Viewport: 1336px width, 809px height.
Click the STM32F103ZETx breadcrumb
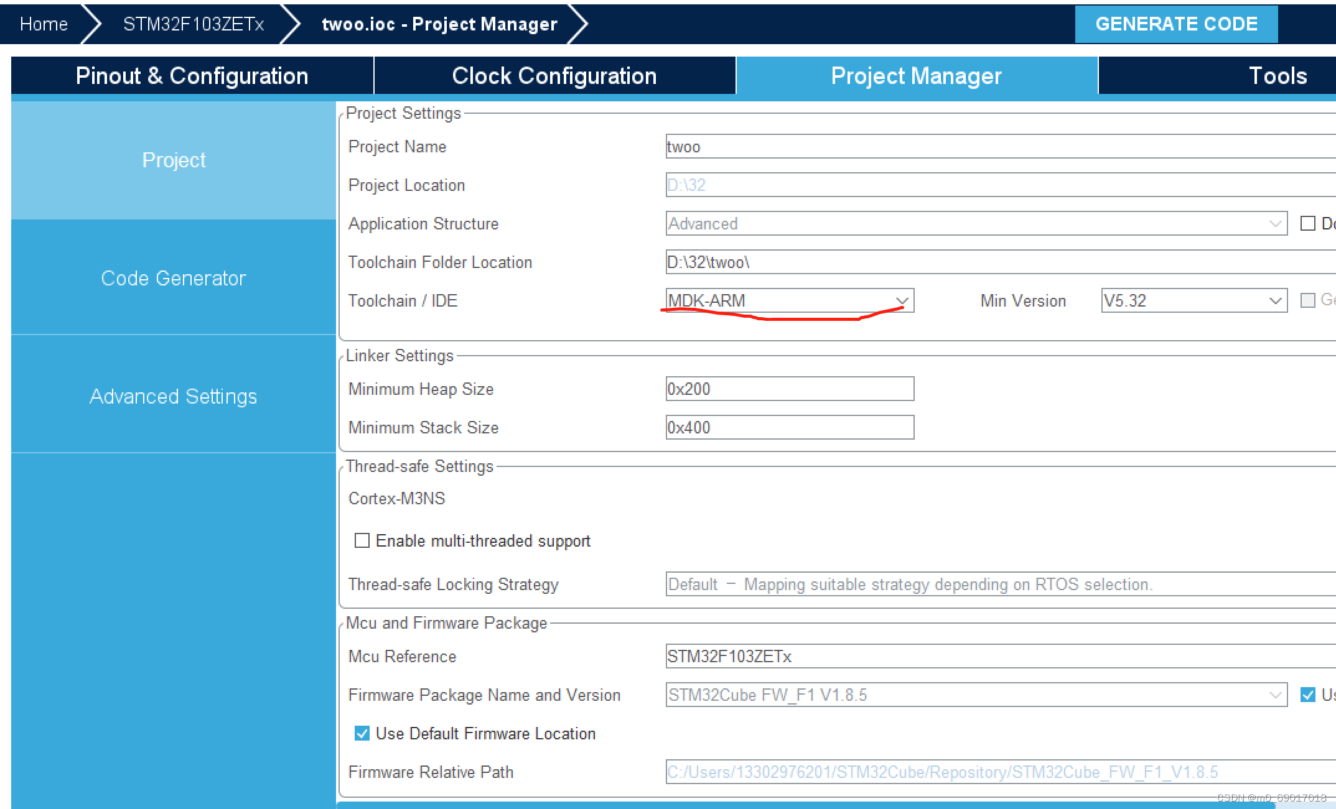(194, 24)
